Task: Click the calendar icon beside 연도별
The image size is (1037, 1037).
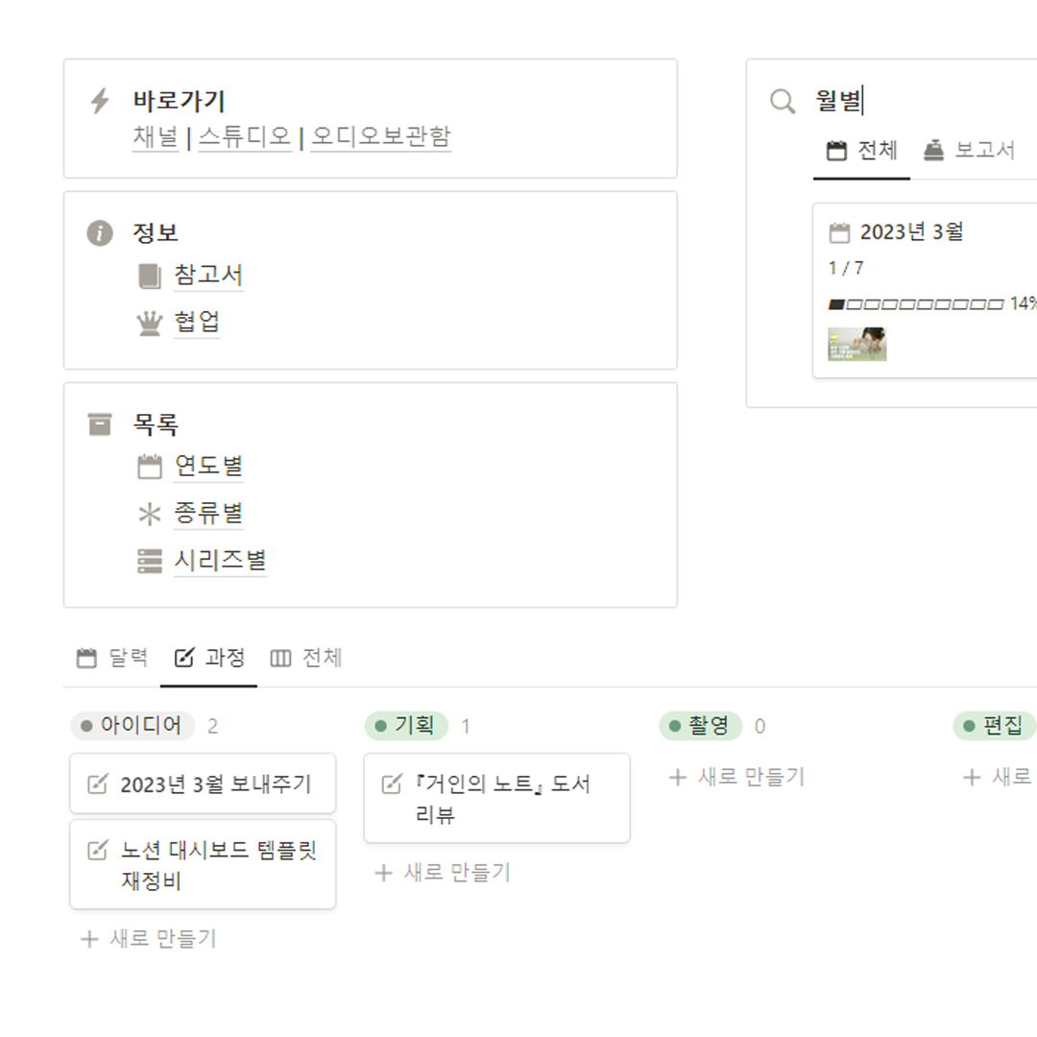Action: click(x=150, y=468)
